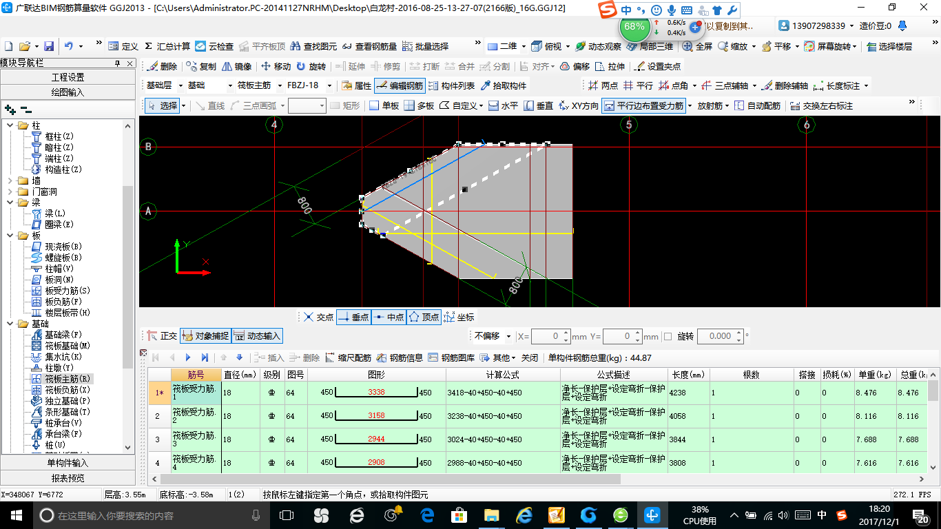Image resolution: width=941 pixels, height=529 pixels.
Task: Check the 旋转 checkbox beside the angle field
Action: point(668,336)
